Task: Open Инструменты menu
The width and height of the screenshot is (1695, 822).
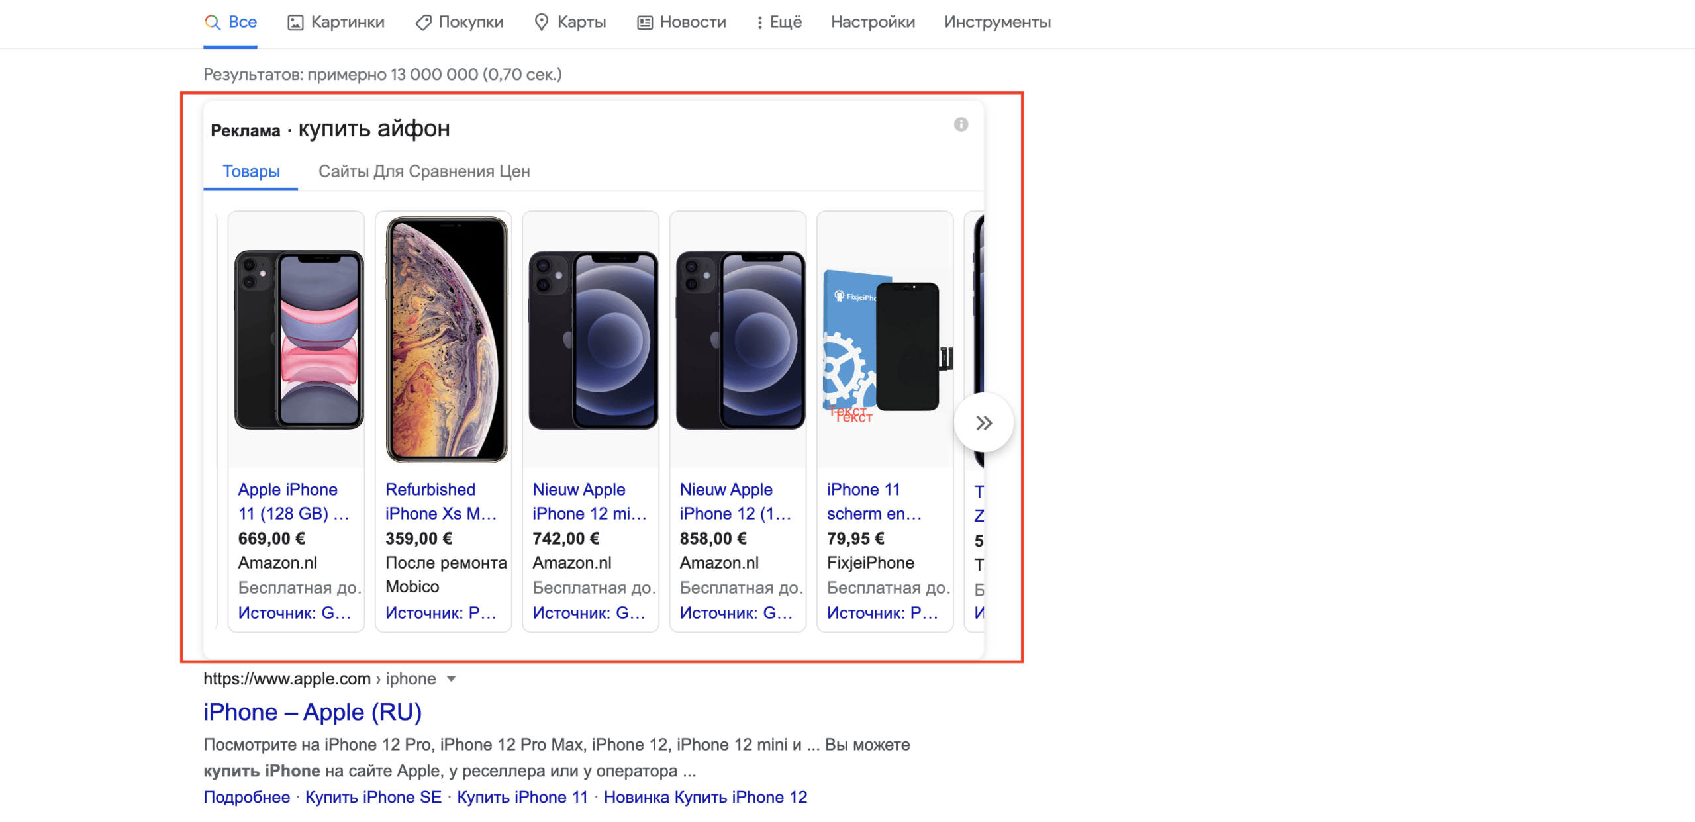Action: [997, 23]
